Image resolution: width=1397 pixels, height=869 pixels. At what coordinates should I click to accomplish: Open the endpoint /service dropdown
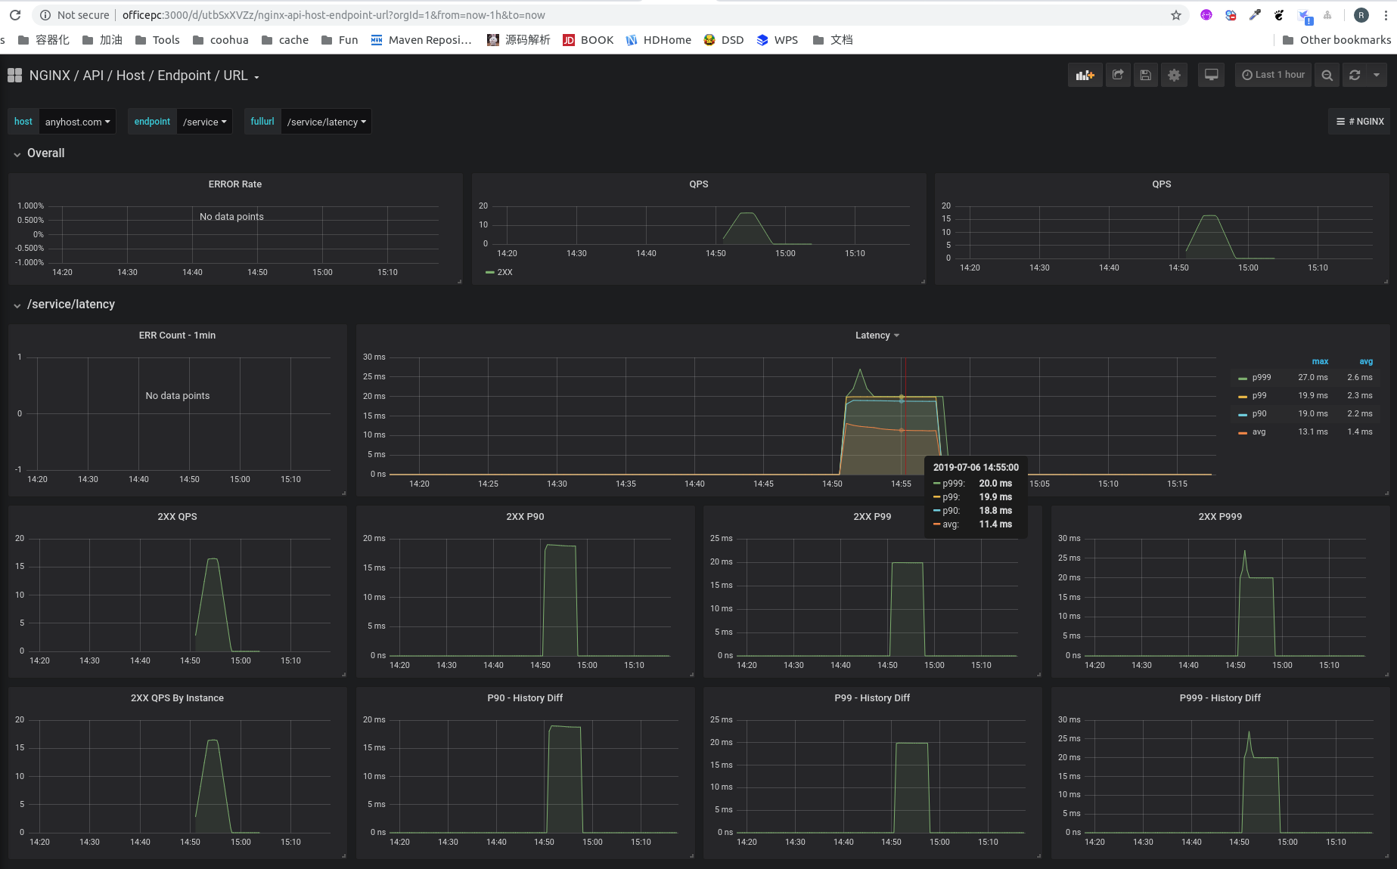click(205, 122)
